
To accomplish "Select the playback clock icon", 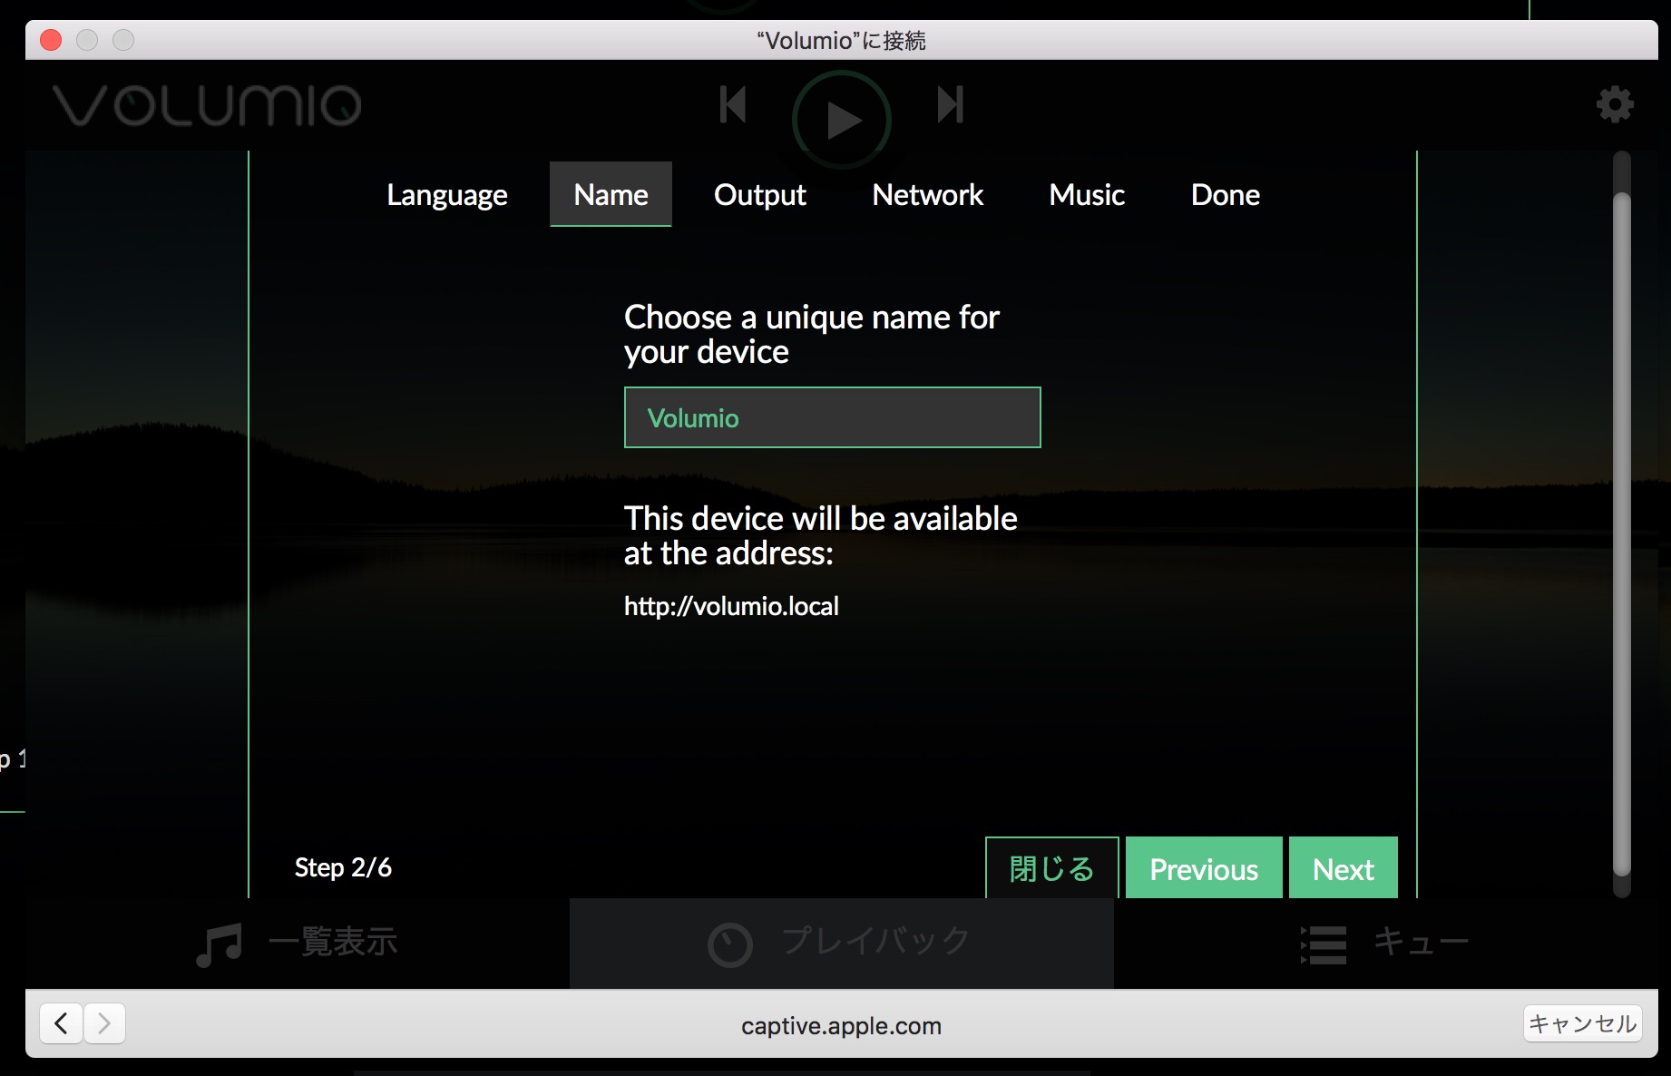I will coord(730,944).
